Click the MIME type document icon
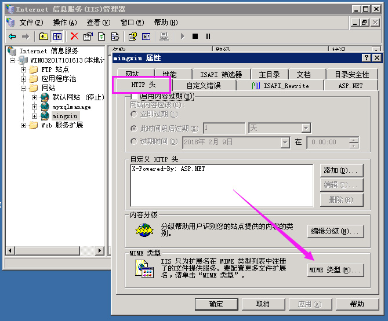 (x=144, y=269)
